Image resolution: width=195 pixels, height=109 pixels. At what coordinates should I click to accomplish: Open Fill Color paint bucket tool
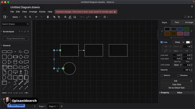(65, 17)
